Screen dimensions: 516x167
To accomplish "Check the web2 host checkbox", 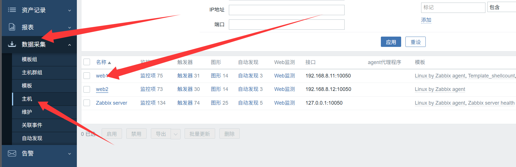I will pos(87,89).
